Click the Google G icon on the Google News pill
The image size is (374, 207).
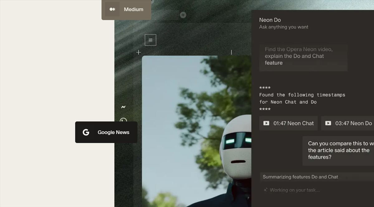[x=86, y=132]
